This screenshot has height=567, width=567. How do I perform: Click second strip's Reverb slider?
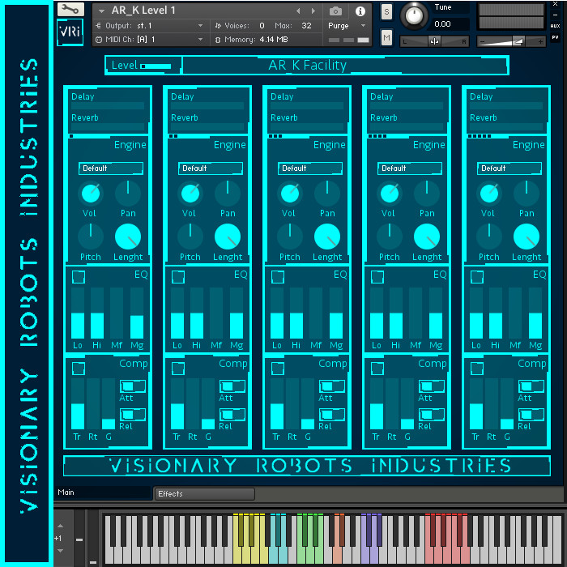[207, 126]
